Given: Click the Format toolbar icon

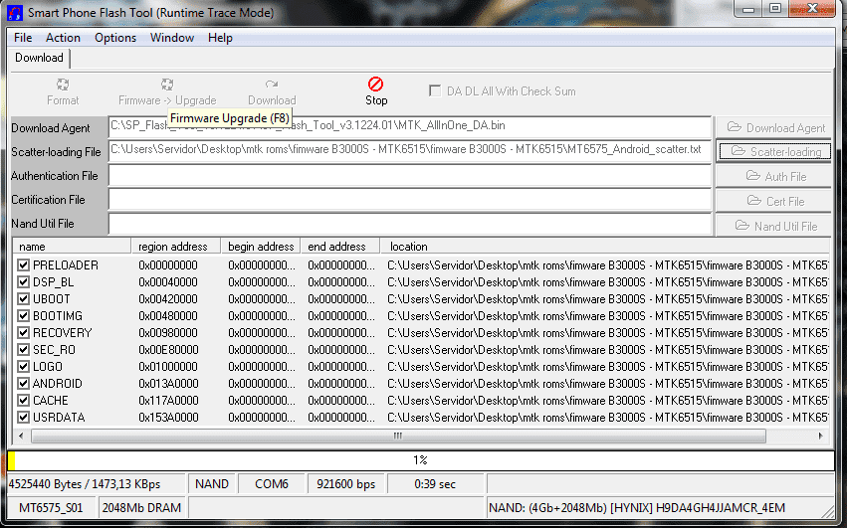Looking at the screenshot, I should 63,85.
